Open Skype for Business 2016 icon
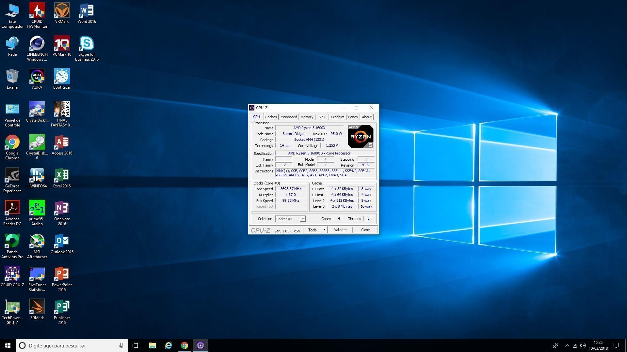 pyautogui.click(x=87, y=48)
